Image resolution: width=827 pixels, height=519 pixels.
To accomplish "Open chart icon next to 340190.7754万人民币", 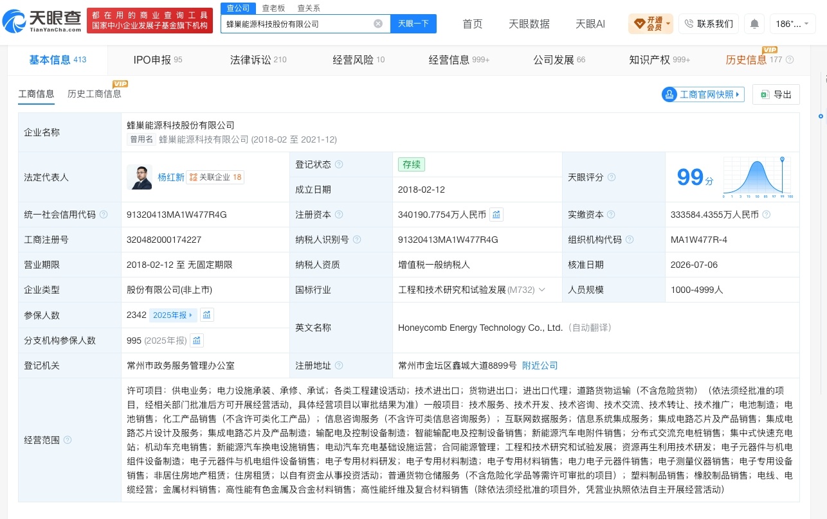I will 496,215.
